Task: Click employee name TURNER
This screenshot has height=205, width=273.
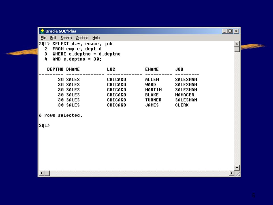Action: [153, 100]
